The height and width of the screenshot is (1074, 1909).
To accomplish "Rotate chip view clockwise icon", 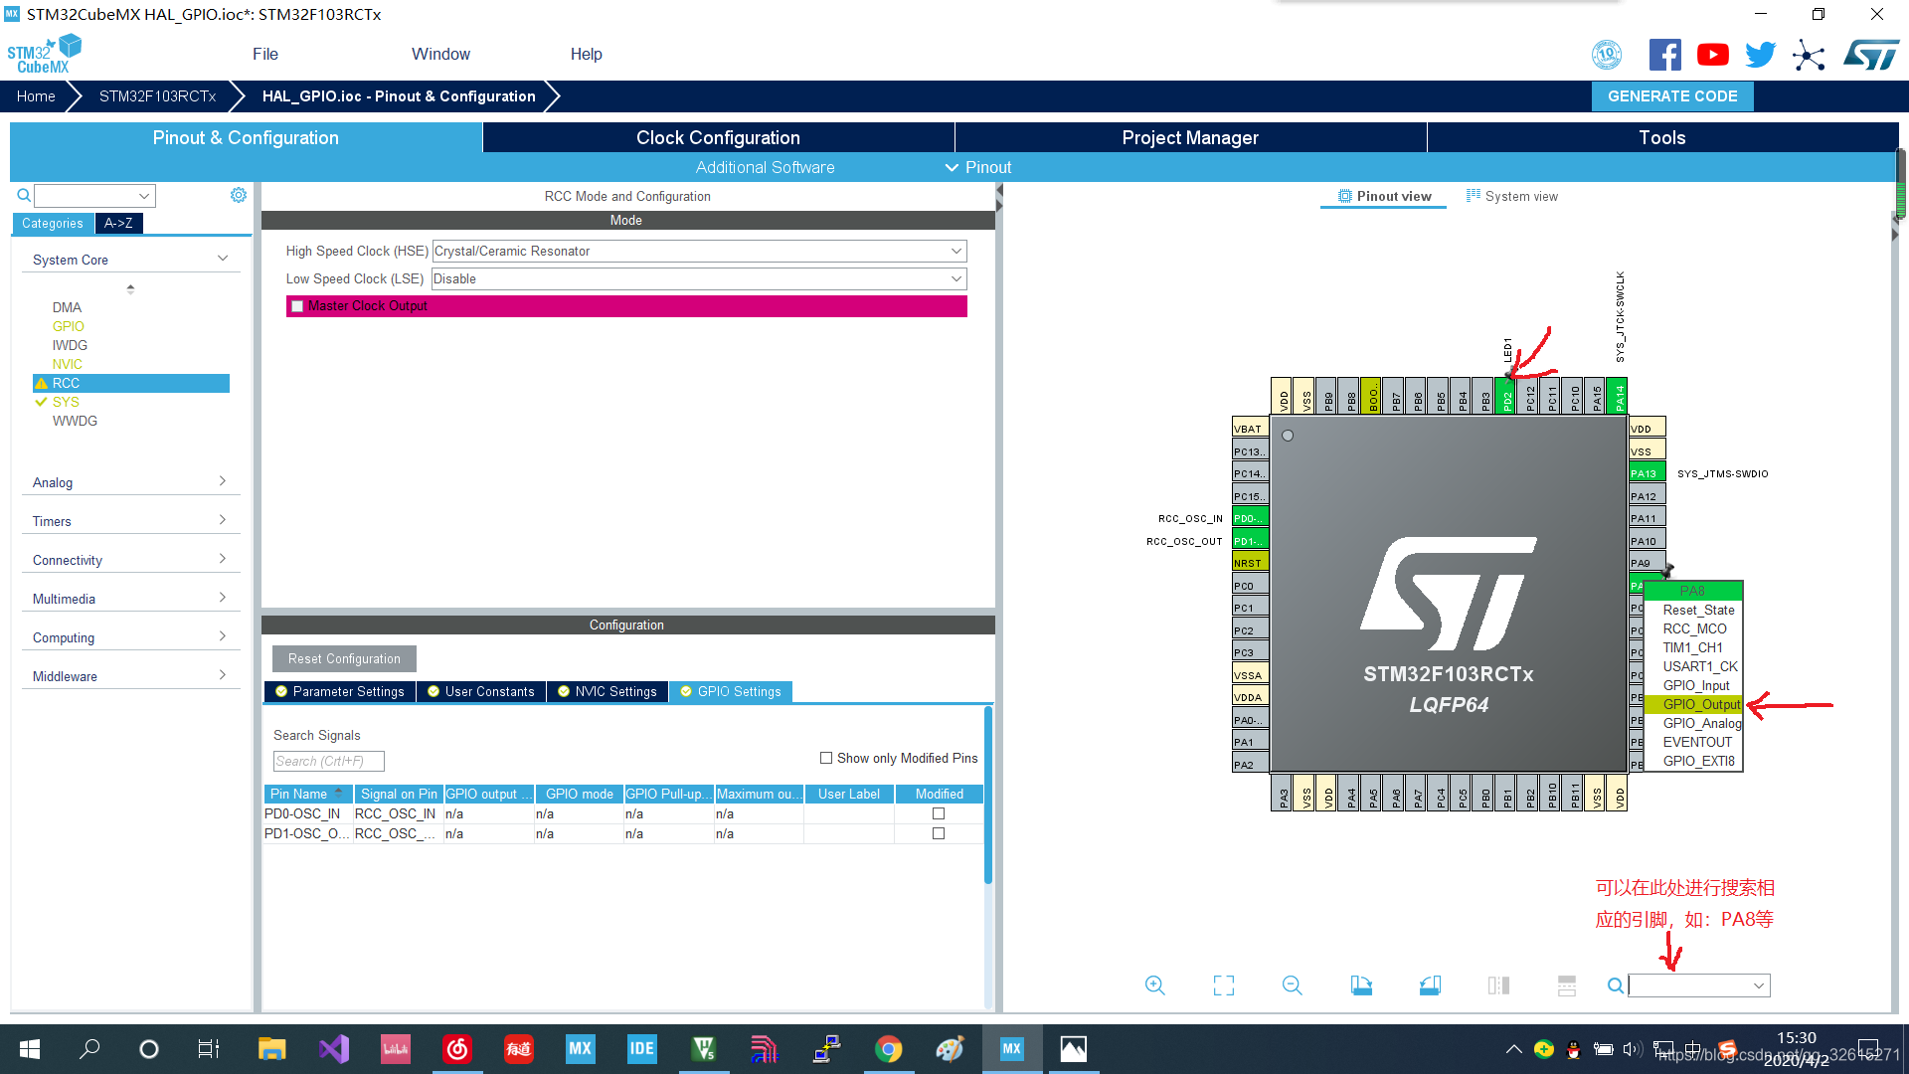I will [1361, 985].
